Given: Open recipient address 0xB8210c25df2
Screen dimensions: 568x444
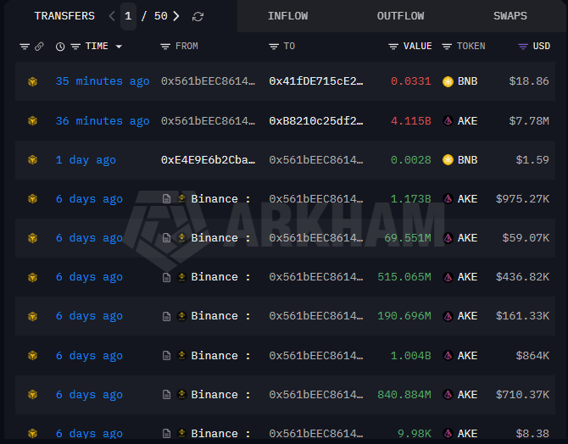Looking at the screenshot, I should pos(316,120).
